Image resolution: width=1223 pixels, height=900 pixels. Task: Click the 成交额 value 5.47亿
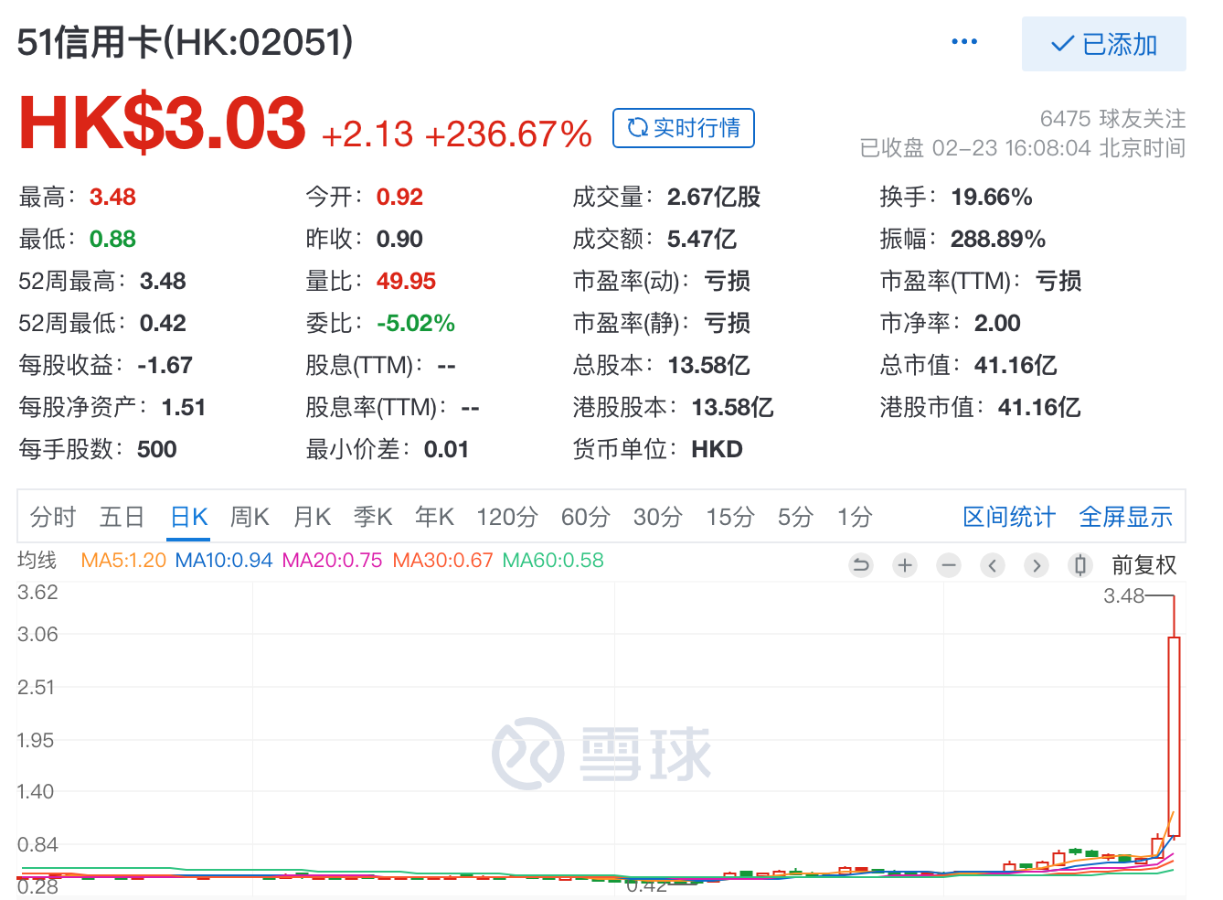click(702, 239)
